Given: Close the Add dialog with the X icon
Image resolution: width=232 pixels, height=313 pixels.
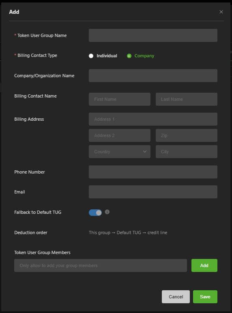Looking at the screenshot, I should tap(221, 12).
